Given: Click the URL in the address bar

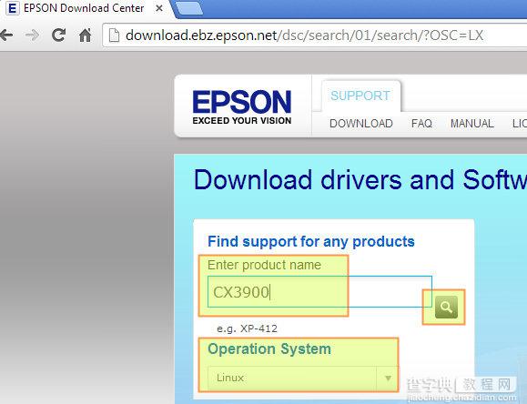Looking at the screenshot, I should click(x=305, y=35).
